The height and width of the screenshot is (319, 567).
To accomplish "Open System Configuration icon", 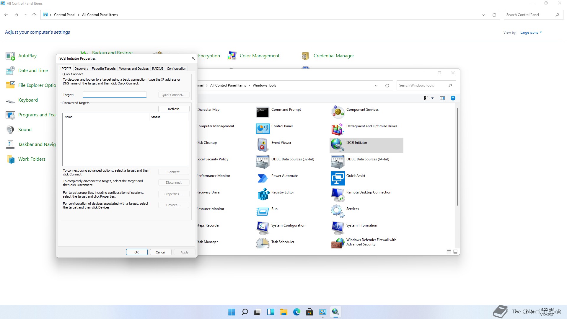I will coord(263,228).
